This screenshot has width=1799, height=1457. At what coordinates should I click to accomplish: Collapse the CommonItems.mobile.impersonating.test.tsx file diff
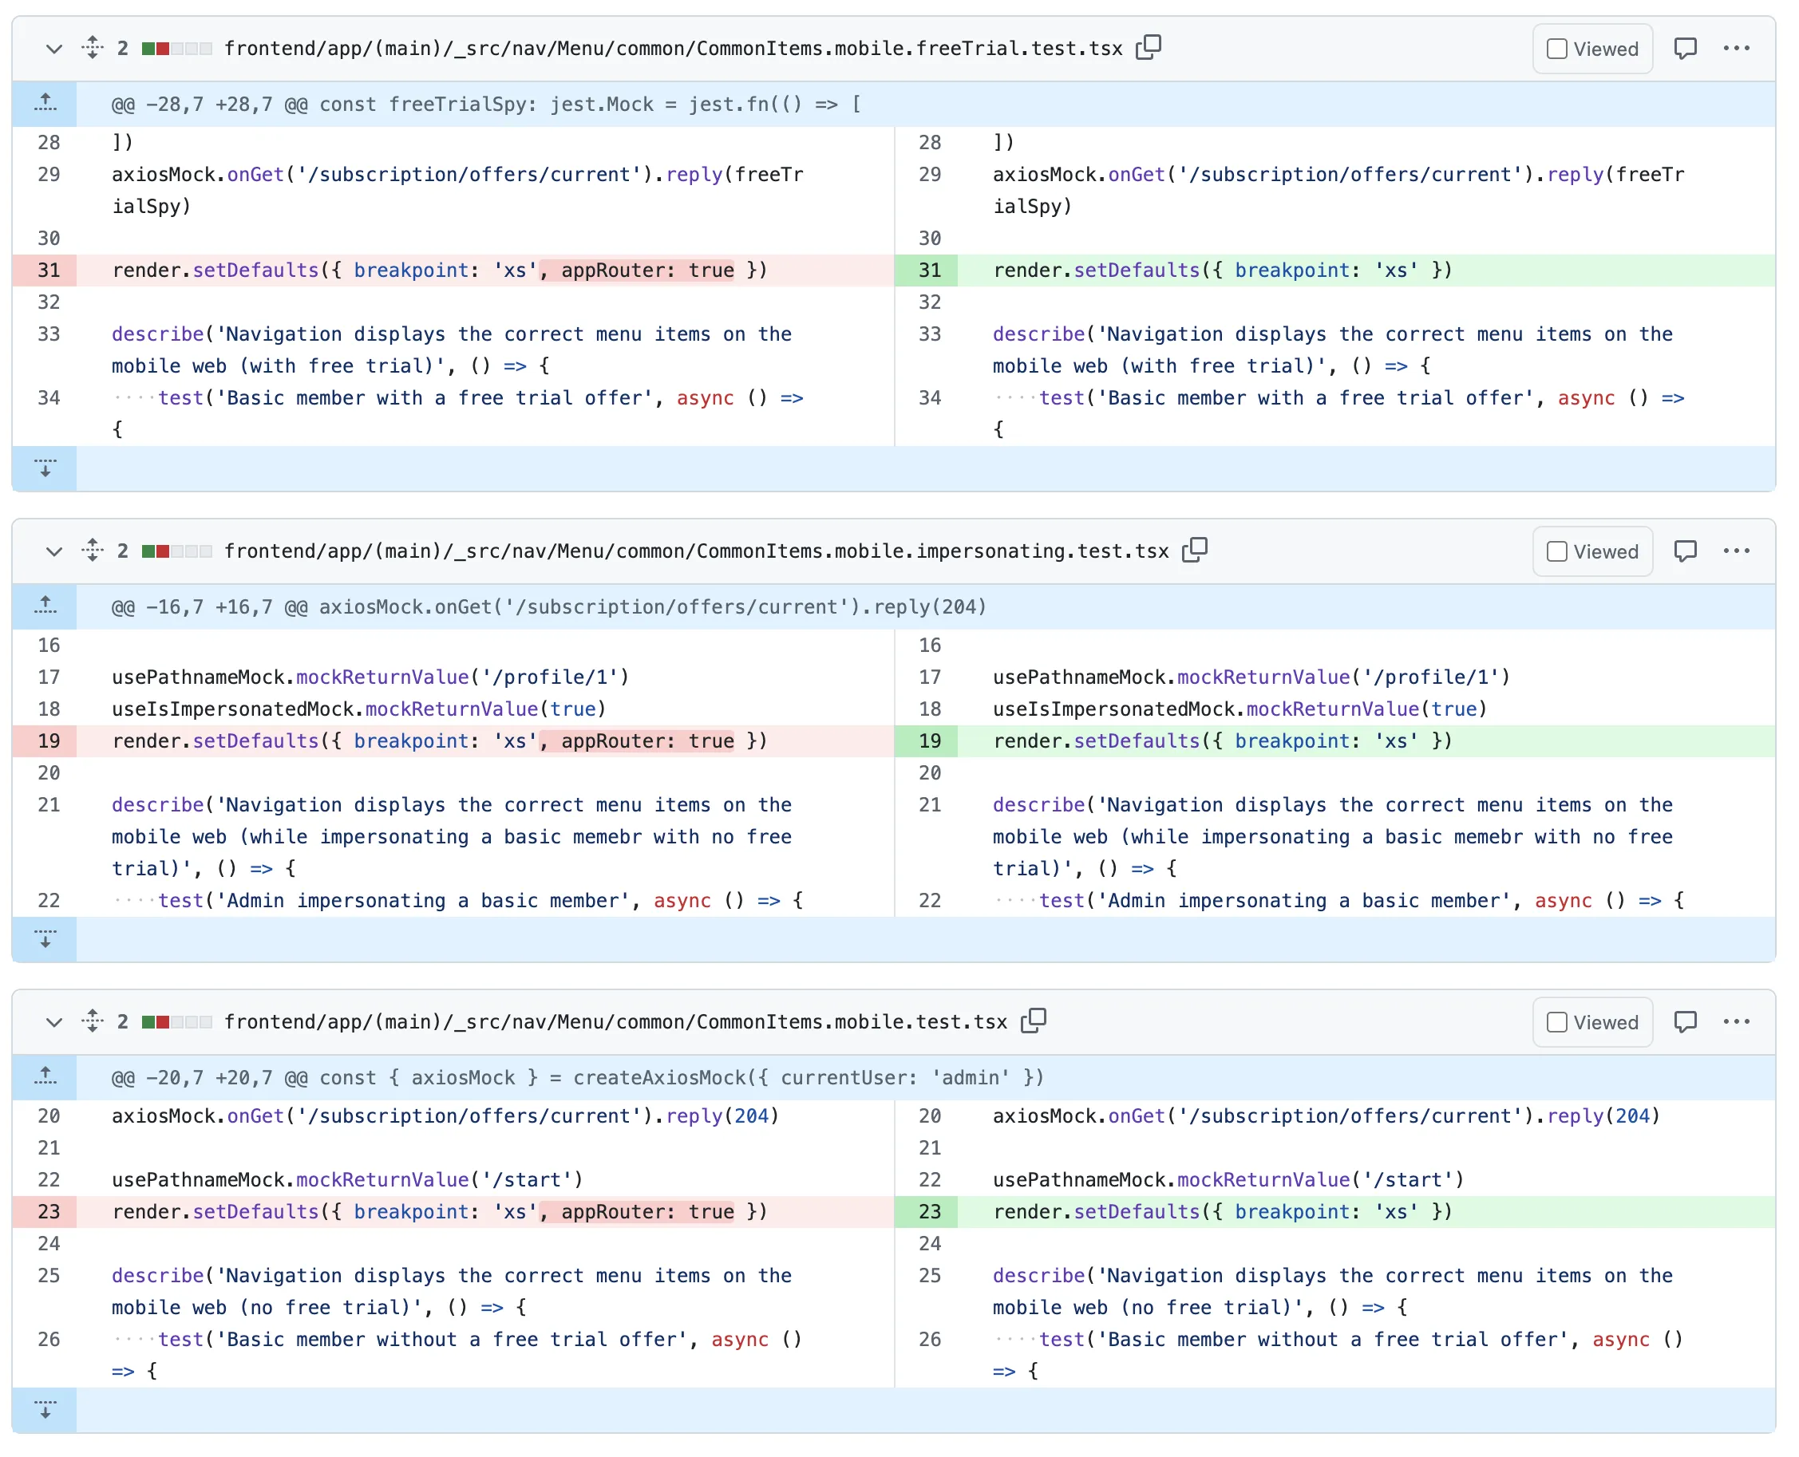click(x=53, y=552)
